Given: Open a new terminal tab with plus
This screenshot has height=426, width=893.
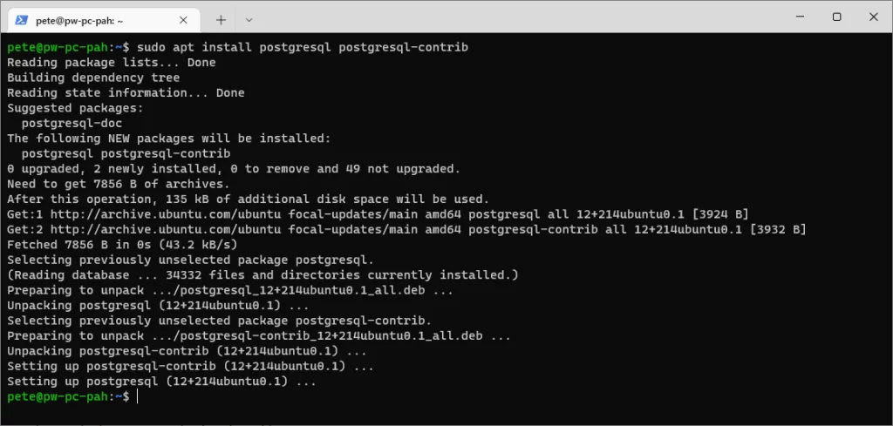Looking at the screenshot, I should (x=221, y=20).
